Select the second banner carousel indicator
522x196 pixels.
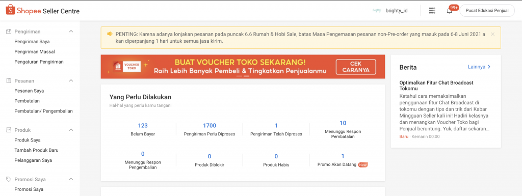click(x=246, y=76)
